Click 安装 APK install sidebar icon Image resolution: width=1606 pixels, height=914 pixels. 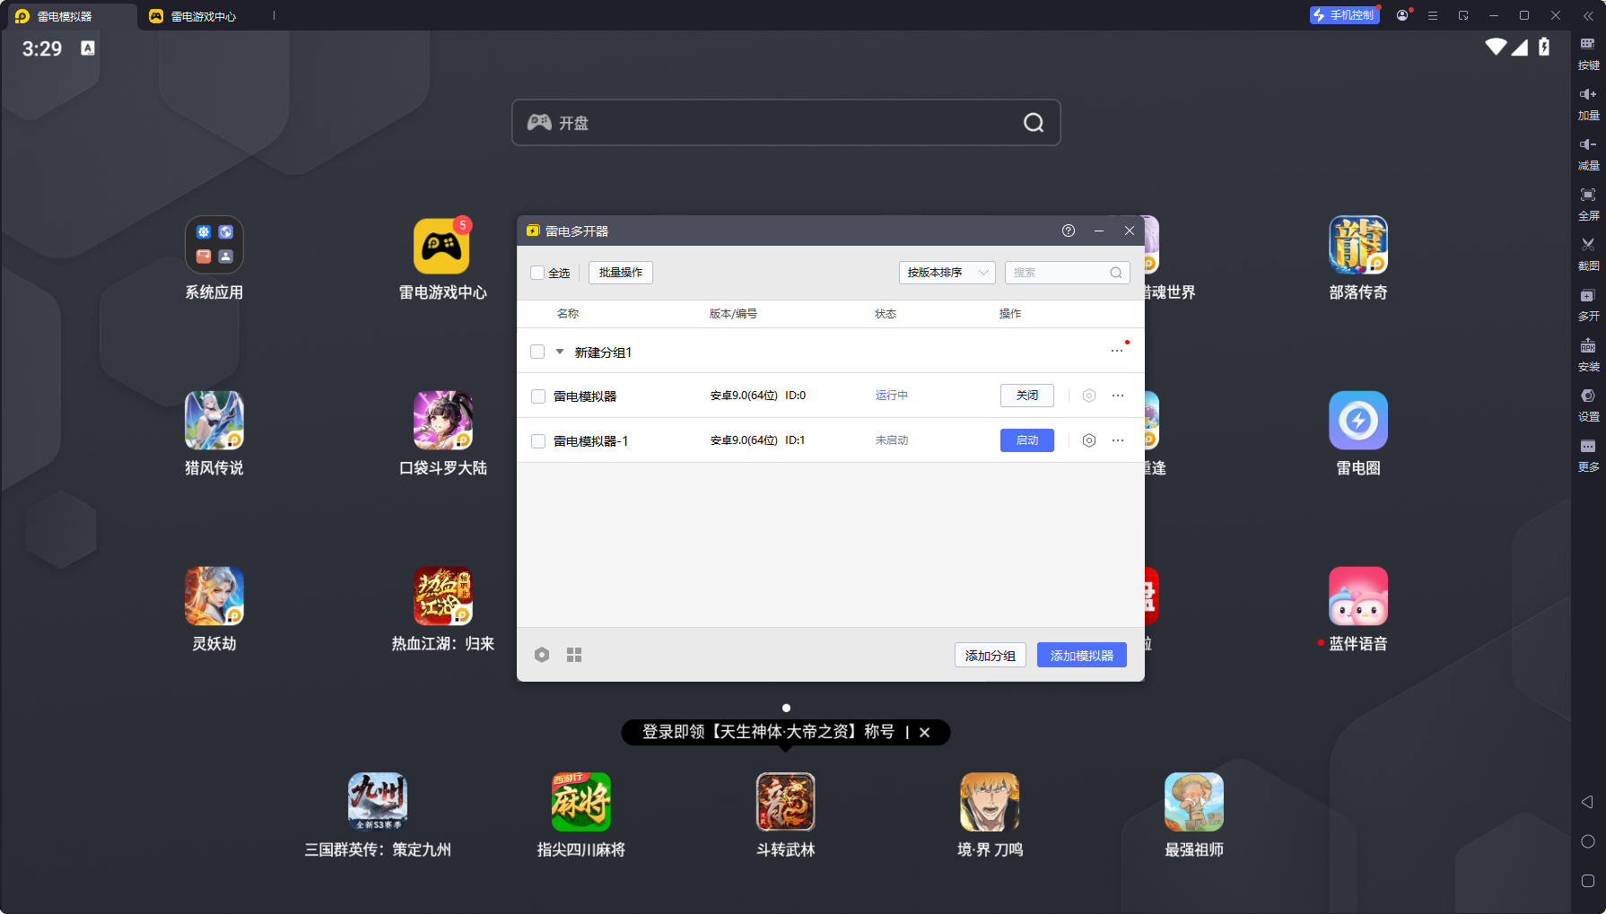pos(1588,355)
